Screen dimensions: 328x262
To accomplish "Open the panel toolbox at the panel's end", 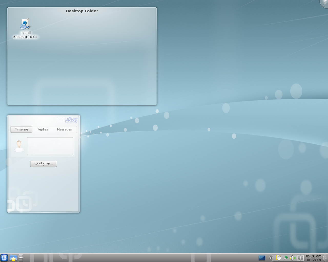I will (325, 258).
